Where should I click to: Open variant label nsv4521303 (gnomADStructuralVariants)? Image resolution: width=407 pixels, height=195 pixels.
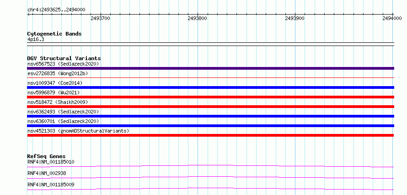[x=78, y=131]
